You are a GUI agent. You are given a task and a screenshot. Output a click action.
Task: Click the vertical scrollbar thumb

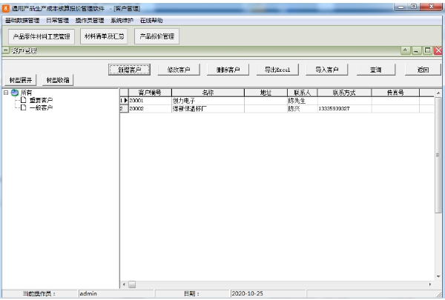pos(438,155)
